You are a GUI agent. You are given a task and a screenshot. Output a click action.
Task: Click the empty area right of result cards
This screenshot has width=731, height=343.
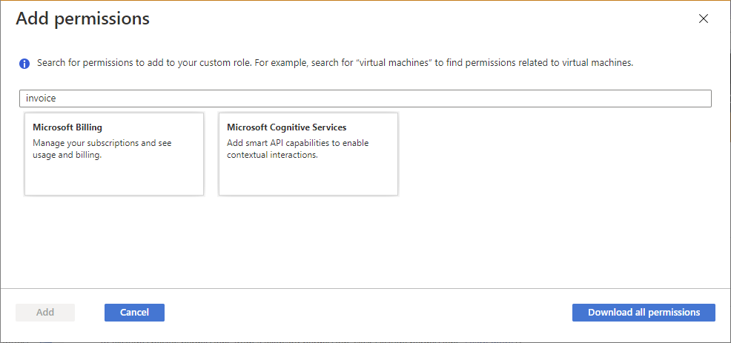(x=556, y=156)
